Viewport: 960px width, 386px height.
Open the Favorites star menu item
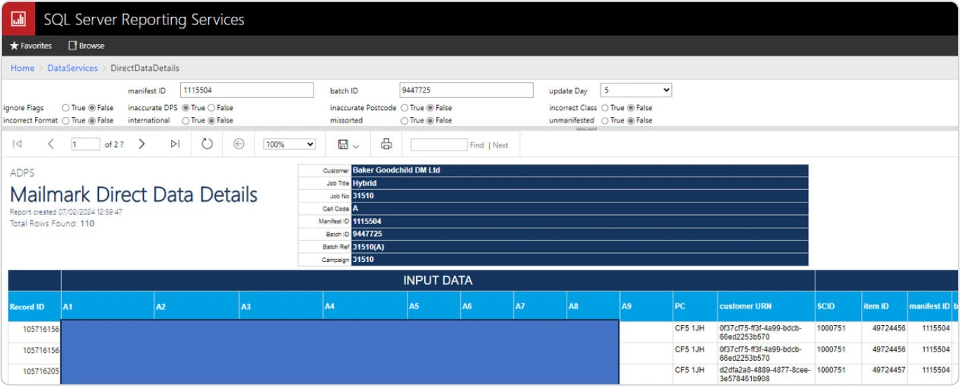click(31, 46)
